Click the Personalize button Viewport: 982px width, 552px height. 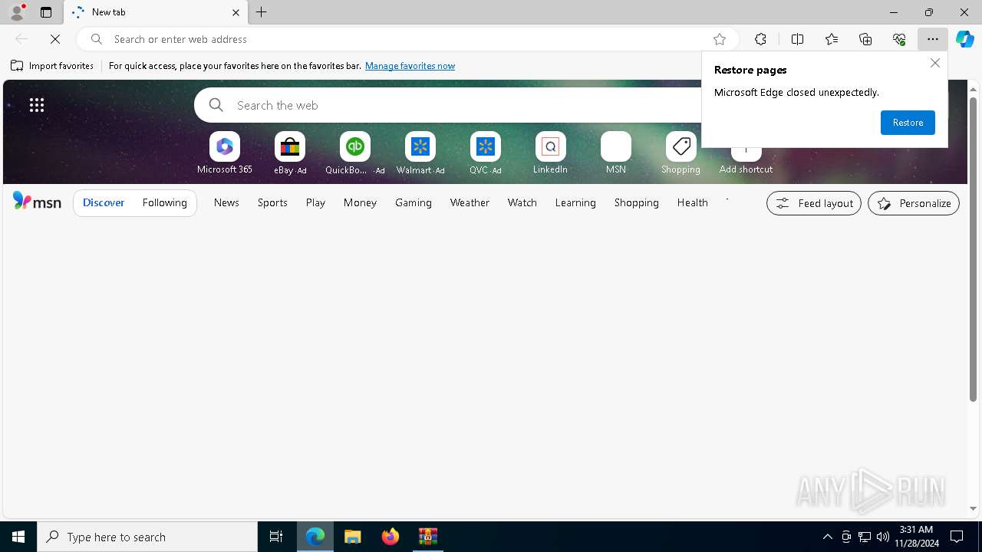click(x=914, y=203)
